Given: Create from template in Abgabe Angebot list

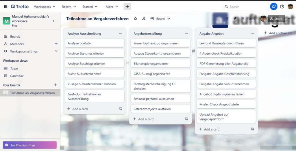Looking at the screenshot, I should coord(252,129).
